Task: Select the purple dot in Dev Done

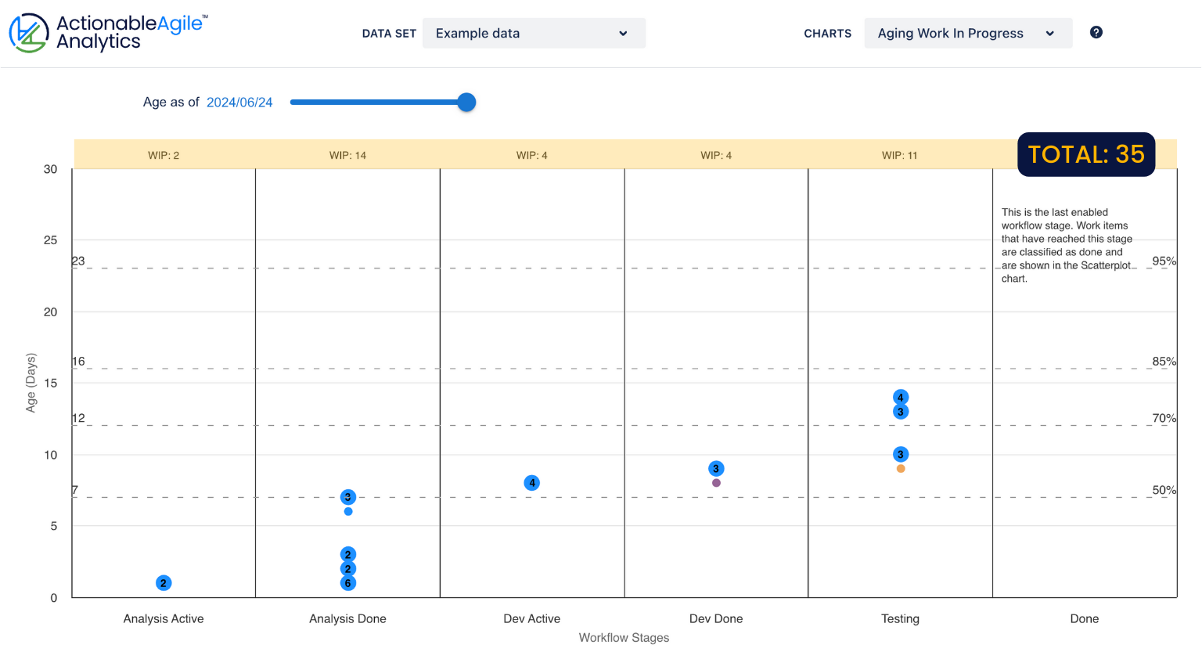Action: [715, 483]
